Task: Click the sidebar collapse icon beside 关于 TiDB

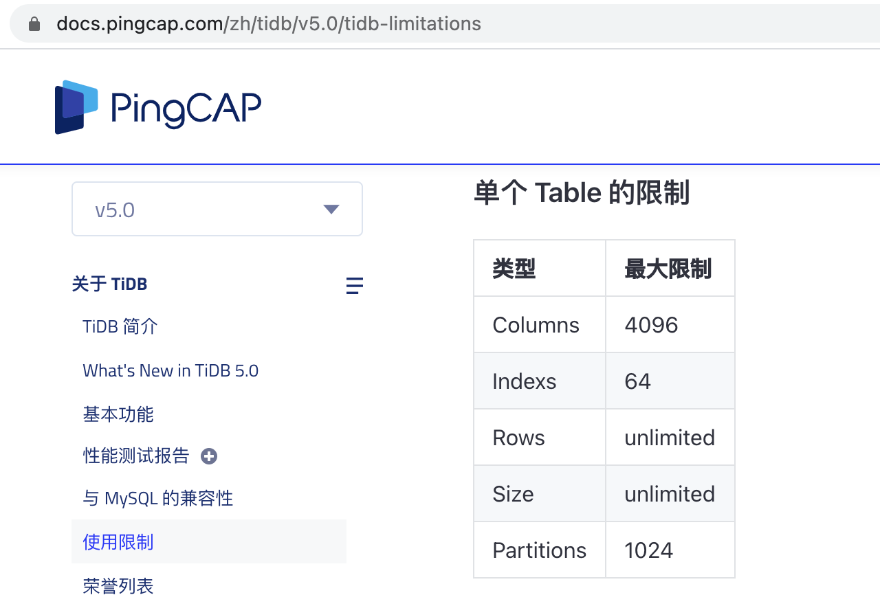Action: pos(354,285)
